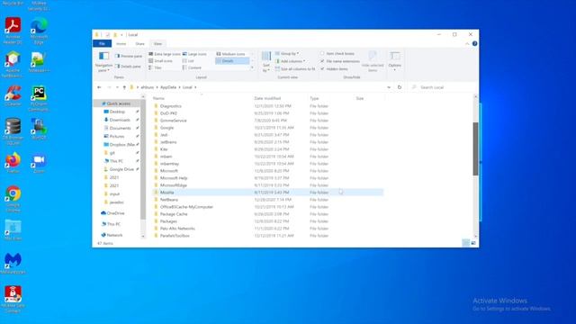Enable Item check boxes option

(x=337, y=54)
